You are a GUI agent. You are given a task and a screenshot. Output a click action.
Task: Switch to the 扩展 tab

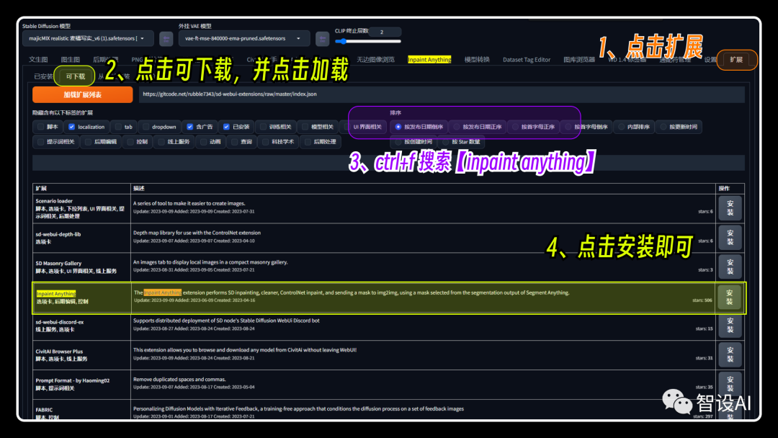(x=735, y=60)
